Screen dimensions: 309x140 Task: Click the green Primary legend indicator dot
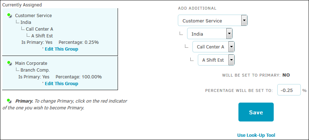pyautogui.click(x=9, y=100)
